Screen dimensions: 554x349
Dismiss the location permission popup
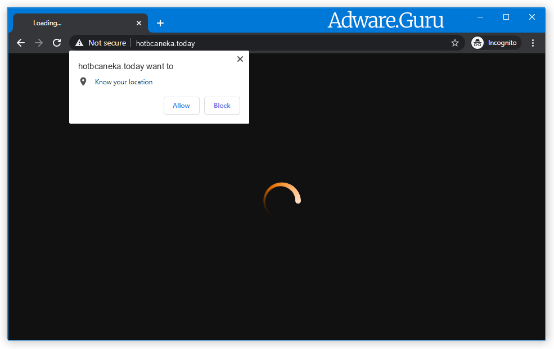tap(240, 59)
